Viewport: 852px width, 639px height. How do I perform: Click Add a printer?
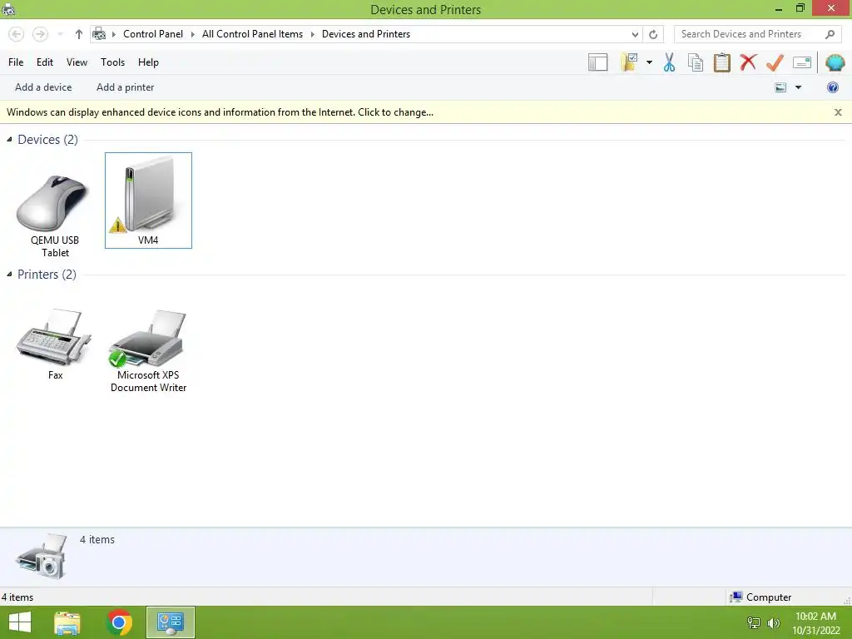tap(125, 87)
